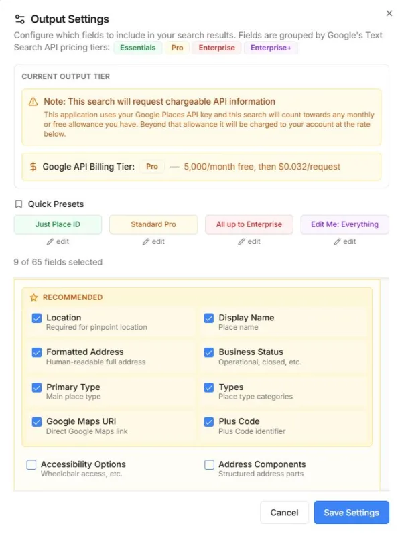Close the Output Settings dialog
Screen dimensions: 402x536
[389, 13]
